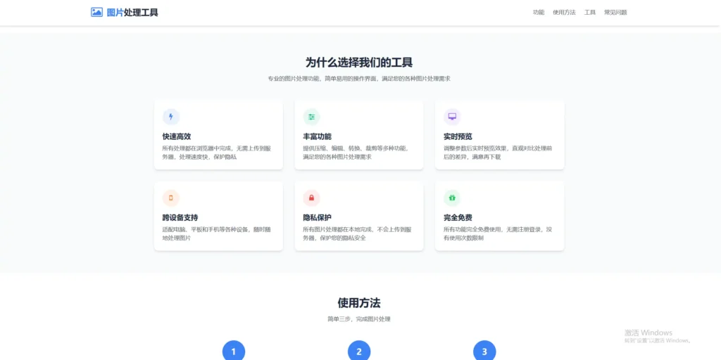Open the 工具 navigation link
This screenshot has width=721, height=360.
pyautogui.click(x=590, y=13)
